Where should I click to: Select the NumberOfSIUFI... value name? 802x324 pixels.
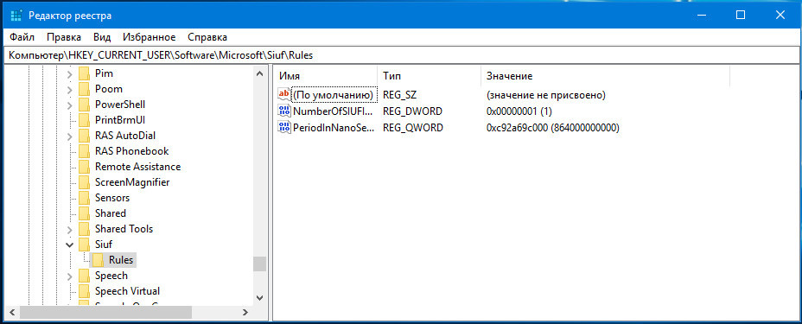pyautogui.click(x=333, y=111)
